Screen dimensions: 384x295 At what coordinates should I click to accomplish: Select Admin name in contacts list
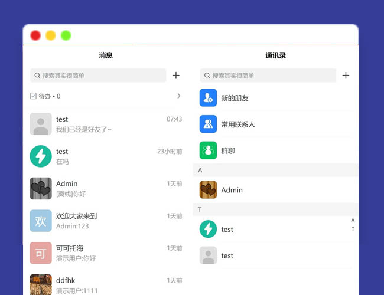click(232, 190)
